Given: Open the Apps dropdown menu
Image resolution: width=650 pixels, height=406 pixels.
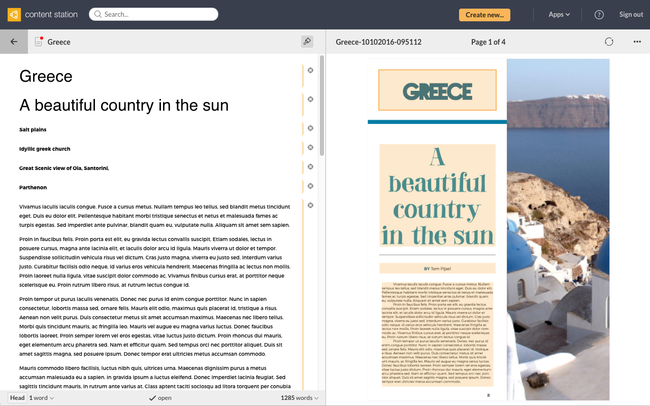Looking at the screenshot, I should [559, 14].
